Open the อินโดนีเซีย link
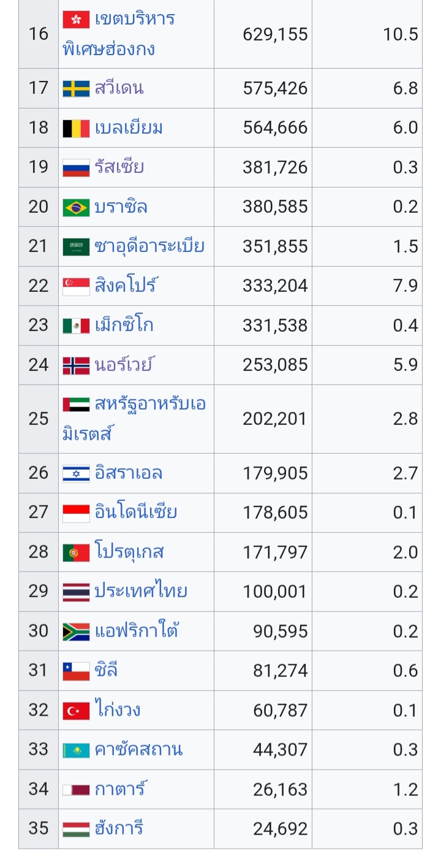Image resolution: width=441 pixels, height=856 pixels. point(135,511)
